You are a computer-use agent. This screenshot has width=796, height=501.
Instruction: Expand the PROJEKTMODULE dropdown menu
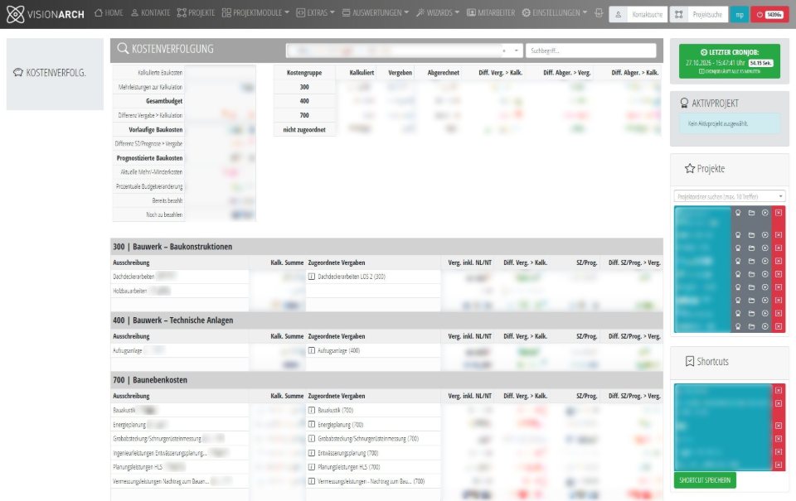click(256, 12)
